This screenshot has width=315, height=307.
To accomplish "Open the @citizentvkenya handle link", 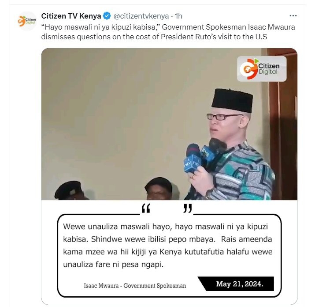I will (141, 16).
